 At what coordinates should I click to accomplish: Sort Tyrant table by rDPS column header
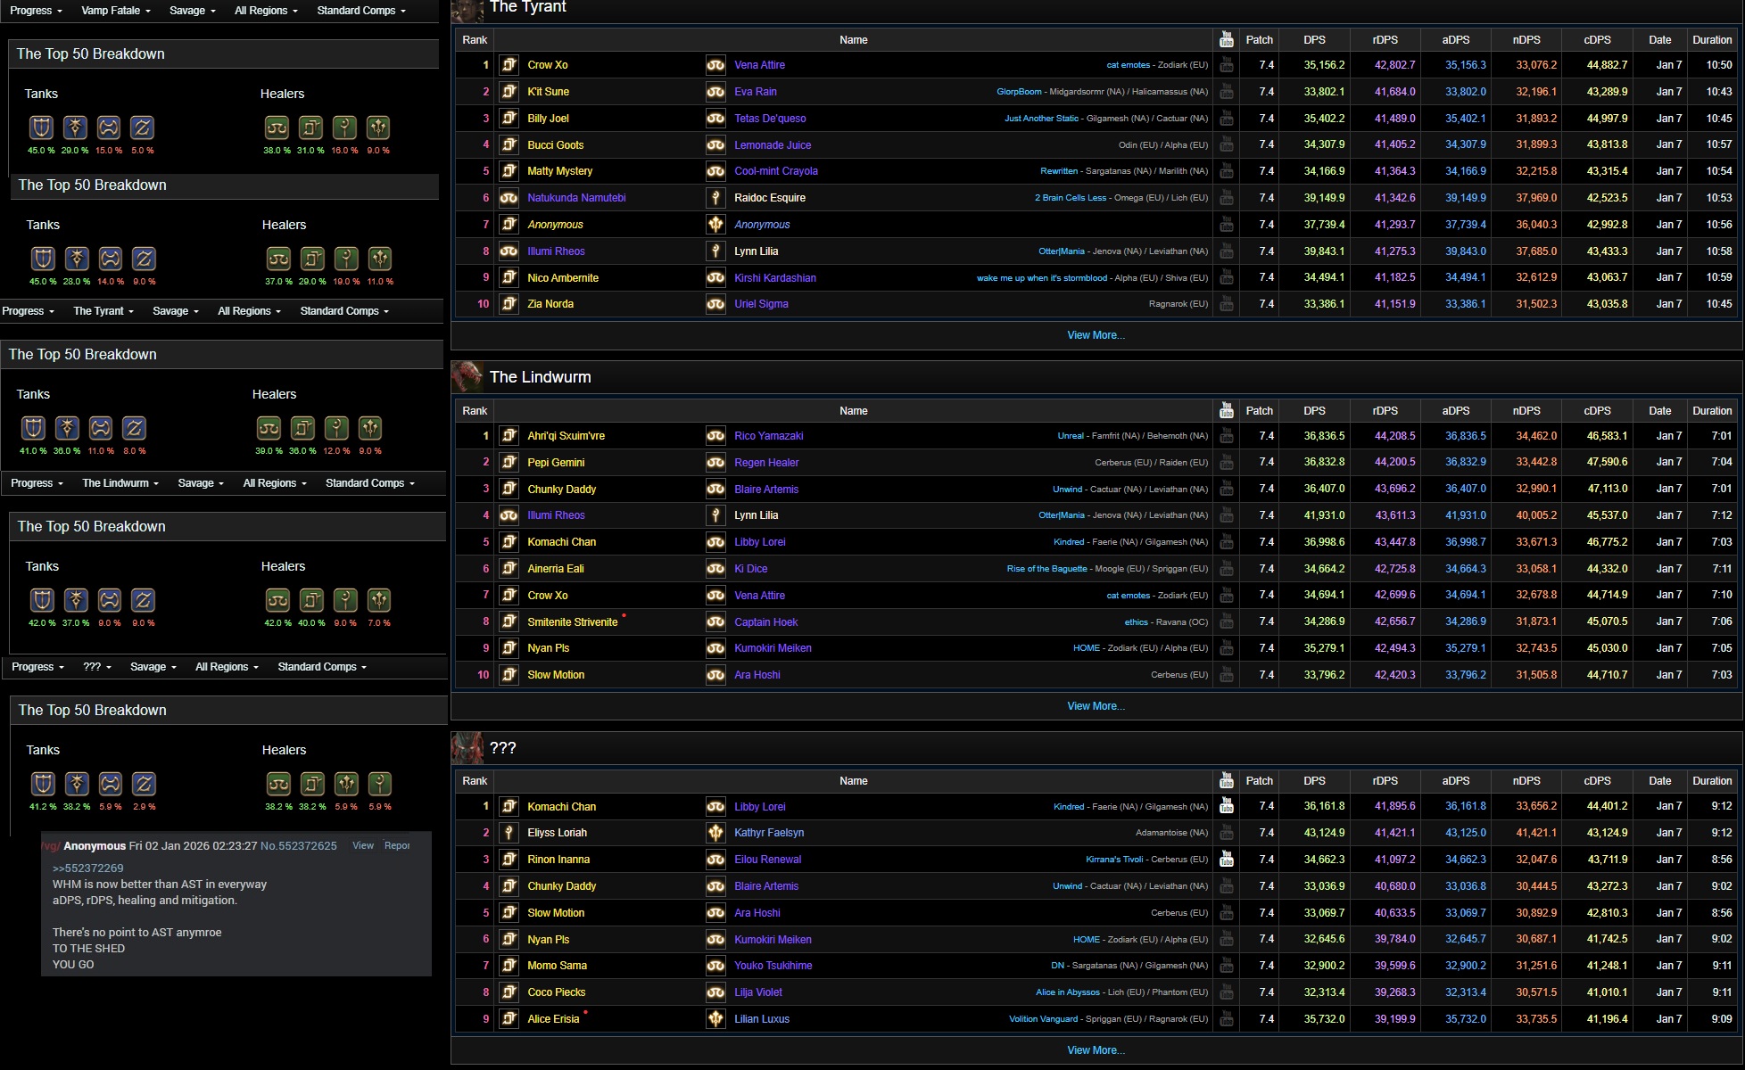tap(1385, 40)
